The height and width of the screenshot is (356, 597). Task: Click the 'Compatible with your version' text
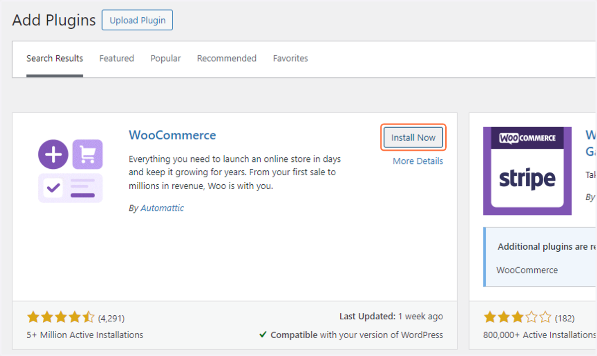pos(357,335)
